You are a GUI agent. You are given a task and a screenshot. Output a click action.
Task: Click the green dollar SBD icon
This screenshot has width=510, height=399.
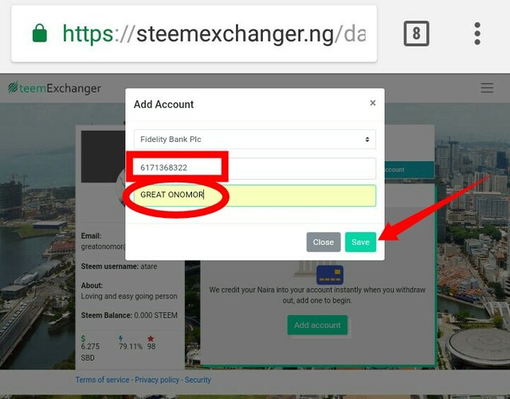point(83,338)
